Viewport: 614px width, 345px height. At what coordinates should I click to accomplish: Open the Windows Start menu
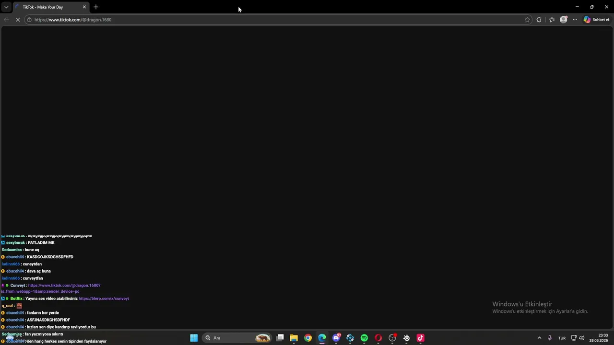[x=194, y=338]
